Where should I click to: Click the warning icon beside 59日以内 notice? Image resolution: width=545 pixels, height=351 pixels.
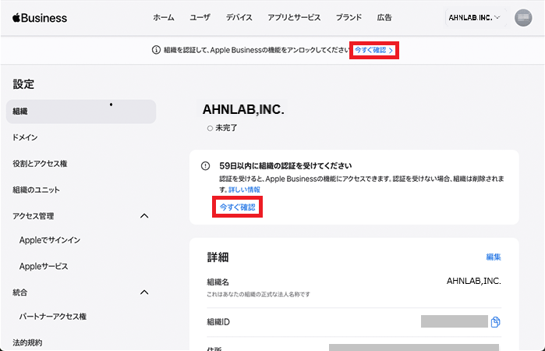point(205,166)
